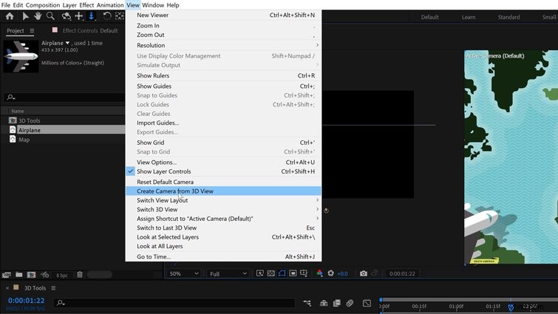Open the Window menu
558x314 pixels.
coord(153,5)
